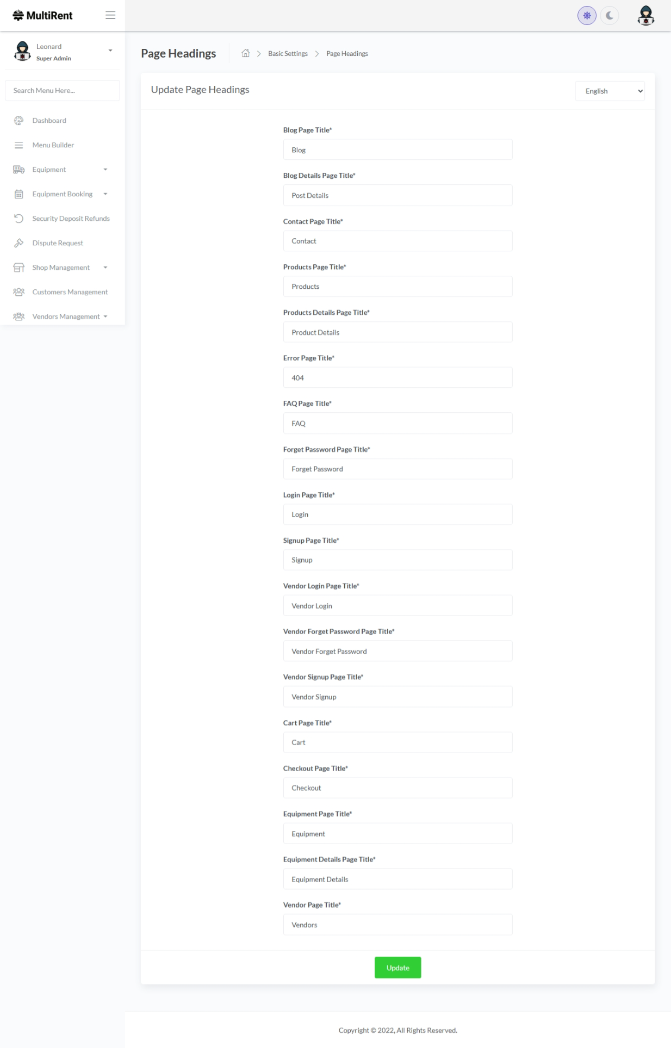This screenshot has height=1048, width=671.
Task: Switch to dark theme moon toggle
Action: point(610,16)
